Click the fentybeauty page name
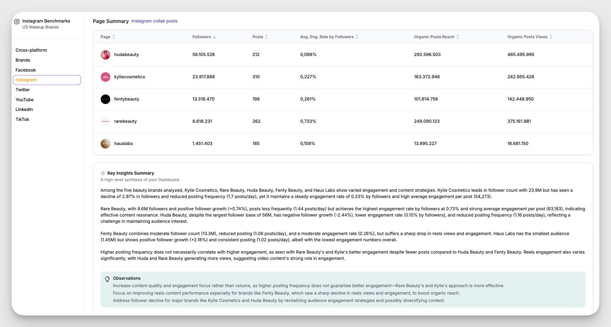 126,99
